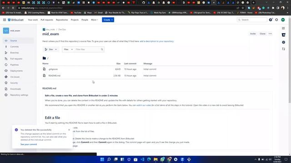Click the Bitbucket logo
This screenshot has width=291, height=163.
tap(16, 20)
